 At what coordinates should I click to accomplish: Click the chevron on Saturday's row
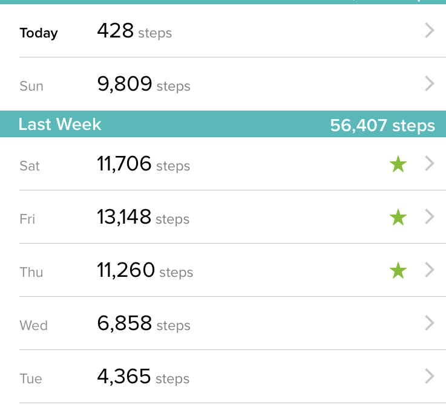[430, 164]
